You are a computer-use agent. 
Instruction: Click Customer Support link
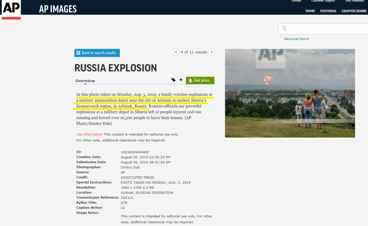pyautogui.click(x=323, y=1)
